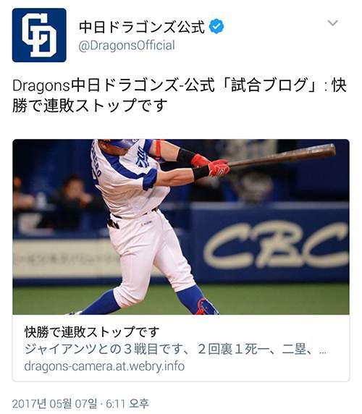Click the wooden bat in the photo

[282, 156]
